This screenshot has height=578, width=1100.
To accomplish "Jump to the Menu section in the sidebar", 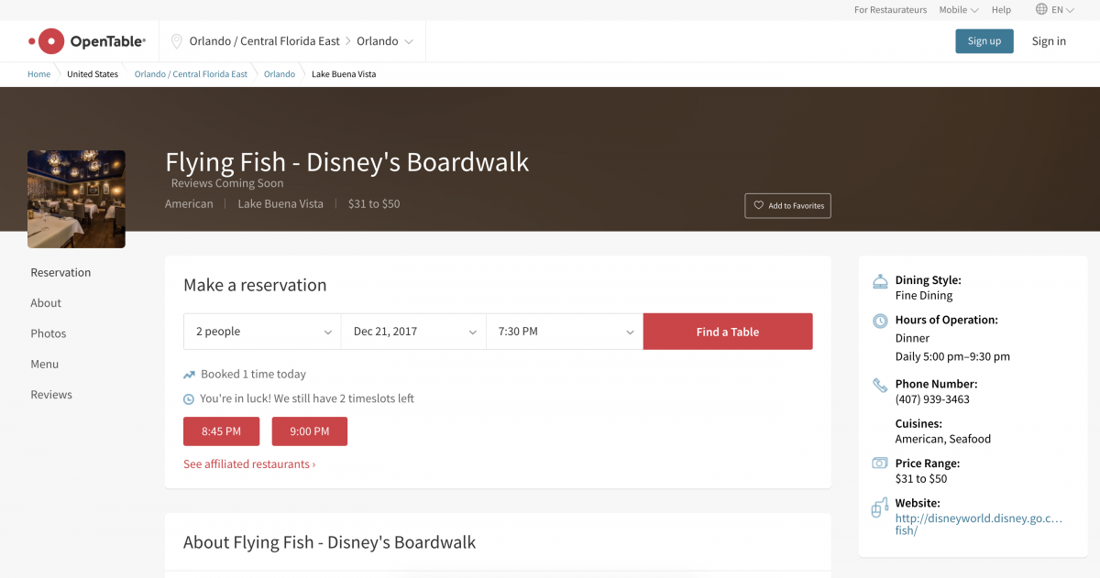I will pyautogui.click(x=45, y=365).
